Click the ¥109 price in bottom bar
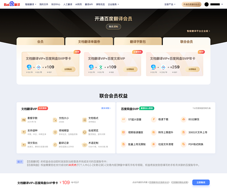227x189 pixels. click(x=65, y=182)
